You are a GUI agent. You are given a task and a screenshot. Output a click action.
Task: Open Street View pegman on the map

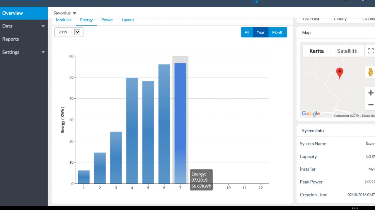371,72
